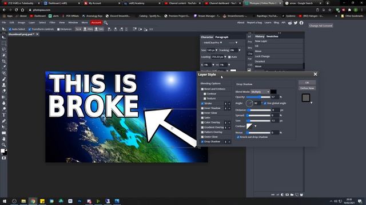Select the Rectangle shape tool
This screenshot has width=366, height=205.
click(x=3, y=133)
